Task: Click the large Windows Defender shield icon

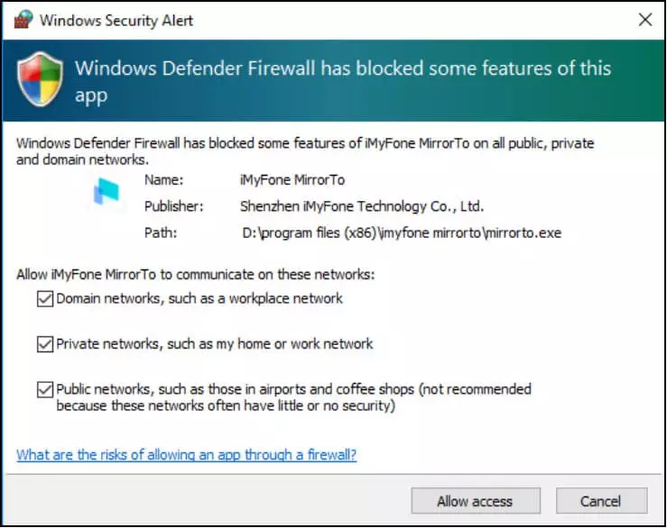Action: [x=41, y=80]
